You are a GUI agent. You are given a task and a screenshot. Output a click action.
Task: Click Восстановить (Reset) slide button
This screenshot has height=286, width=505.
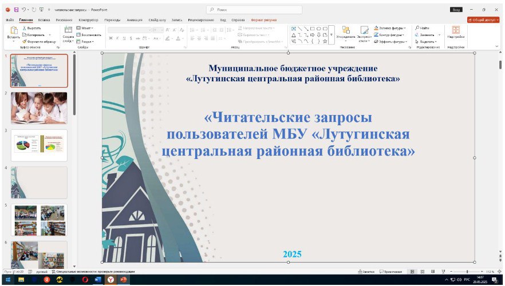point(89,35)
